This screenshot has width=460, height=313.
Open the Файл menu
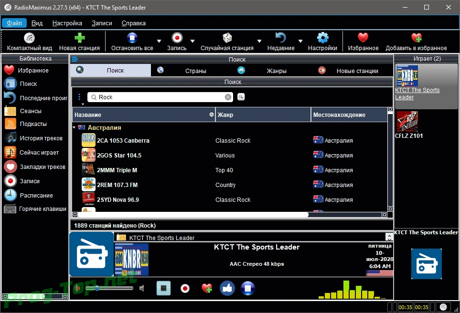14,23
